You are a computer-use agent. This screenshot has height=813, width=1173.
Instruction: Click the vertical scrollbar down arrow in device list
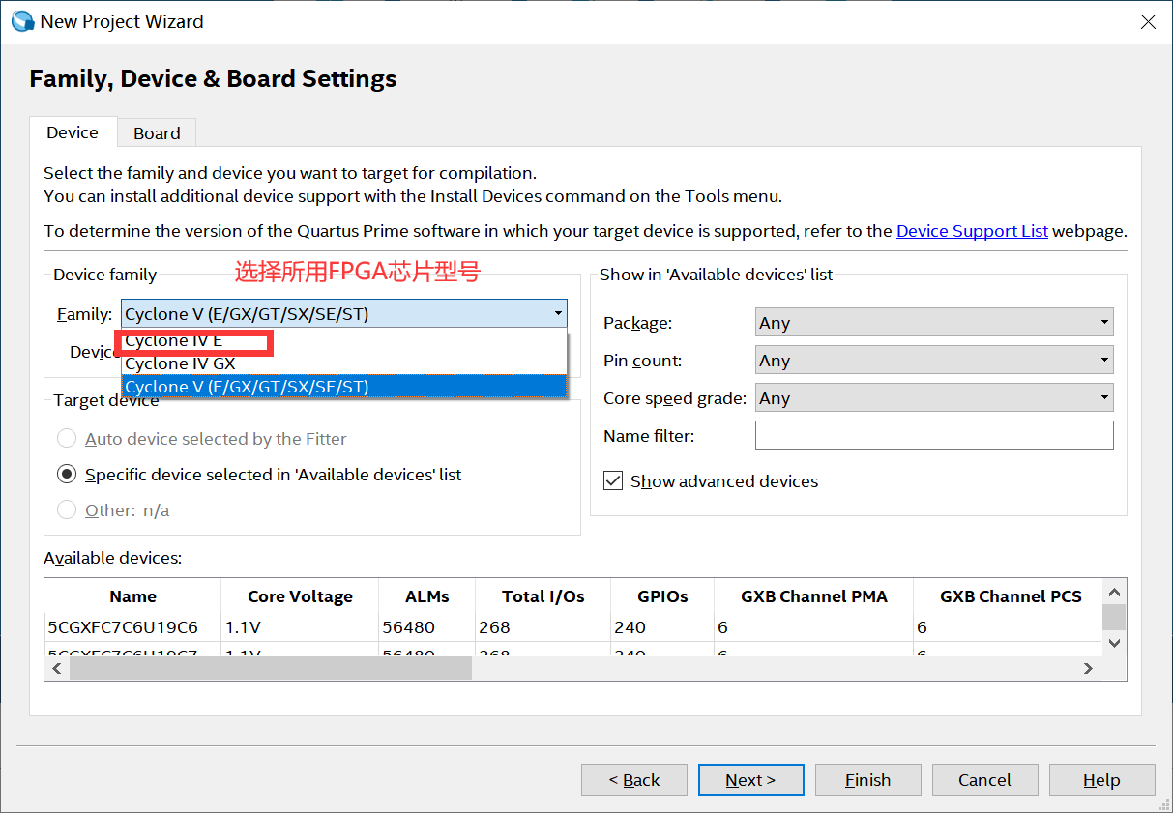point(1114,642)
